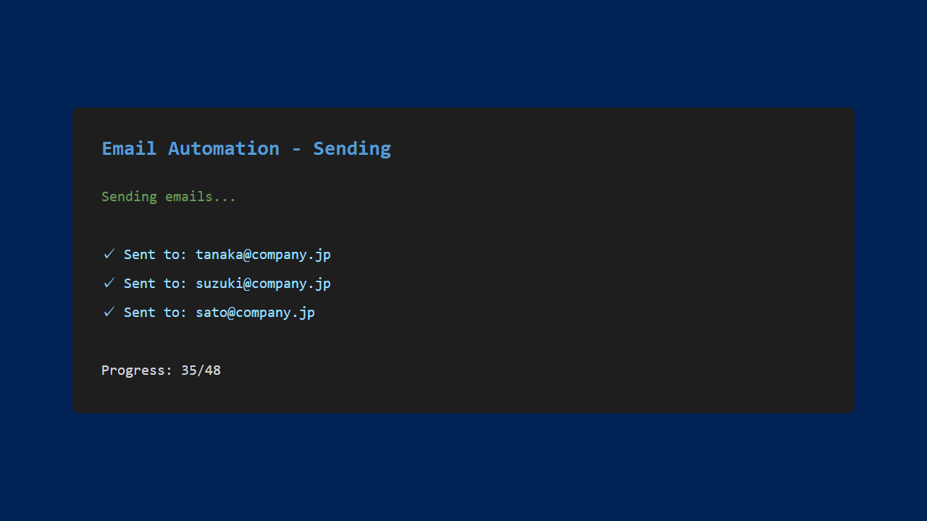This screenshot has height=521, width=927.
Task: Click the word "emails..." in the green status
Action: click(201, 197)
